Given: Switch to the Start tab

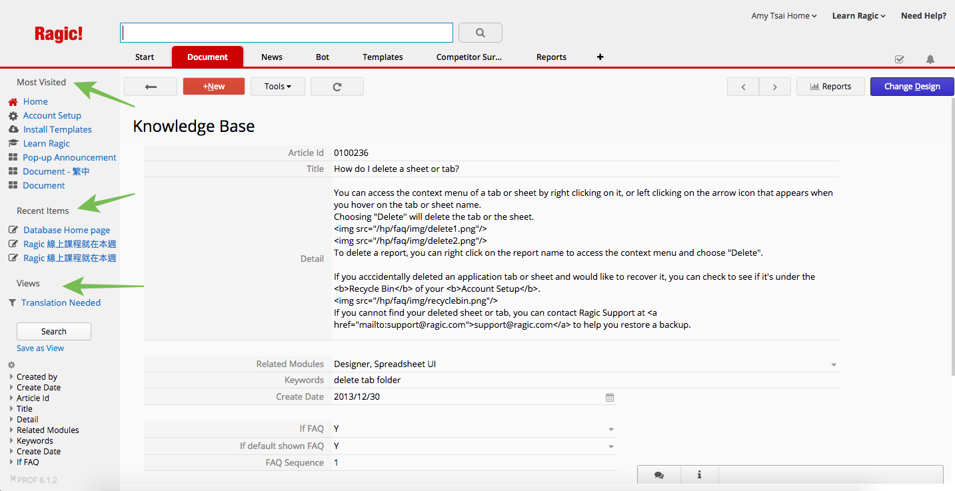Looking at the screenshot, I should coord(145,57).
